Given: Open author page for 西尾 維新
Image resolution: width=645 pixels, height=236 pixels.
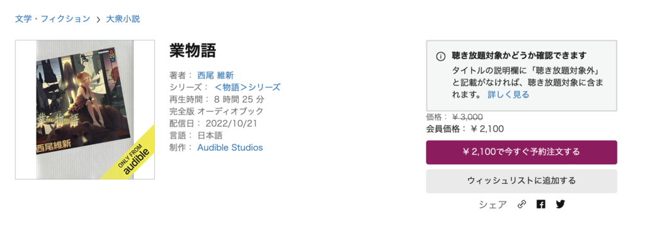Looking at the screenshot, I should pos(215,76).
